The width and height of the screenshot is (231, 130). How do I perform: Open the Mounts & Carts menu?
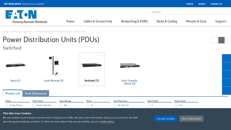pos(196,21)
